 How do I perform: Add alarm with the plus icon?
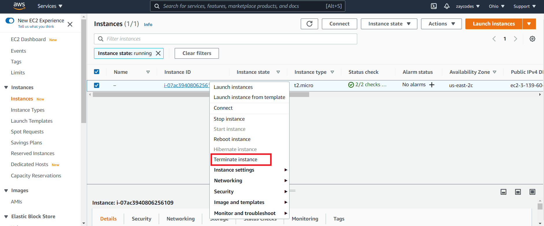432,85
